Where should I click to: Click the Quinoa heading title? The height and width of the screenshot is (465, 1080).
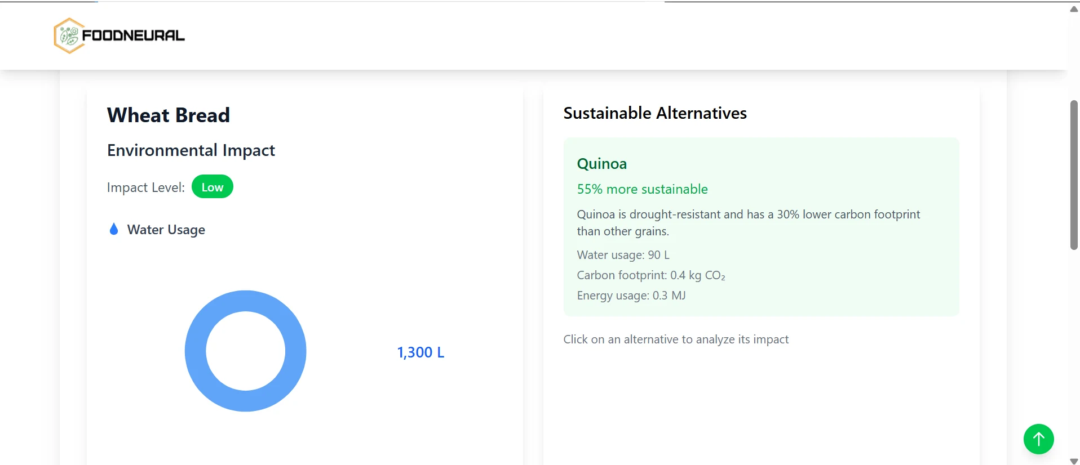[x=602, y=164]
